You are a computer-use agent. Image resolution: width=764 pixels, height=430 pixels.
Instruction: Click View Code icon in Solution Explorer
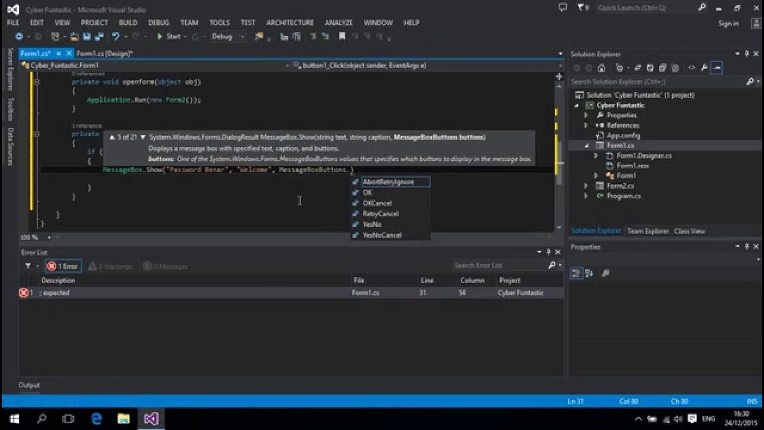[692, 68]
